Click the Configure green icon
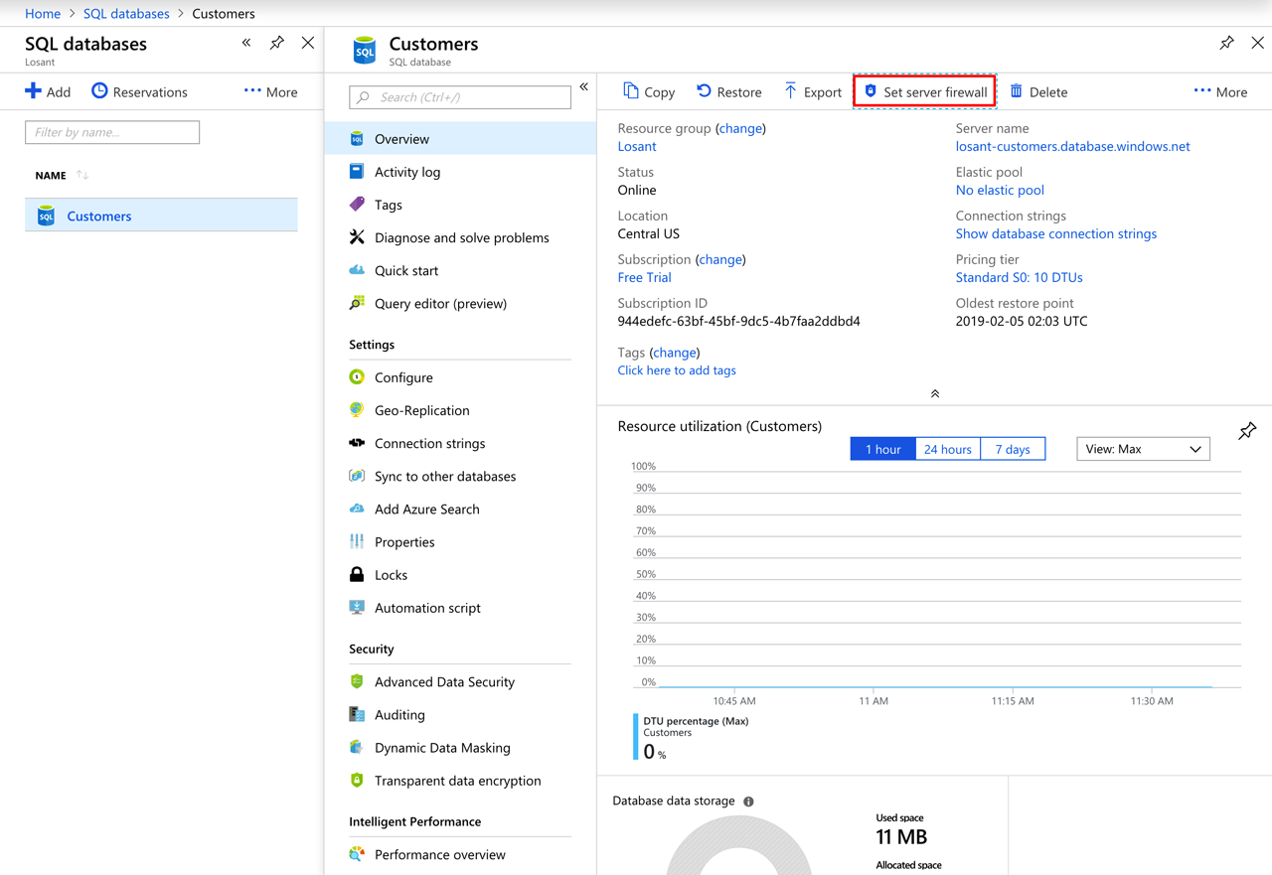The height and width of the screenshot is (875, 1272). [x=357, y=376]
